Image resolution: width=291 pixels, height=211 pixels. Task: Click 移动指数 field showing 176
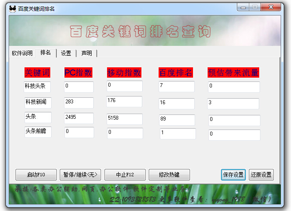(124, 102)
